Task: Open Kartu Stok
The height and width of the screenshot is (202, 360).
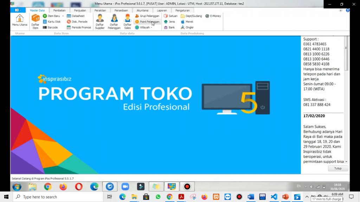Action: (52, 21)
